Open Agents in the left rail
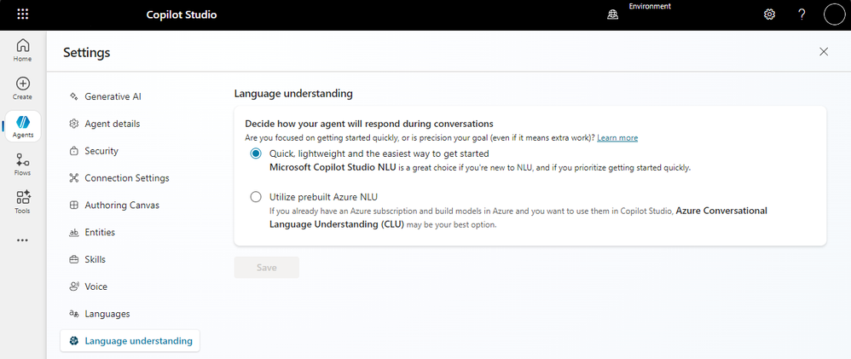This screenshot has height=359, width=851. point(23,127)
